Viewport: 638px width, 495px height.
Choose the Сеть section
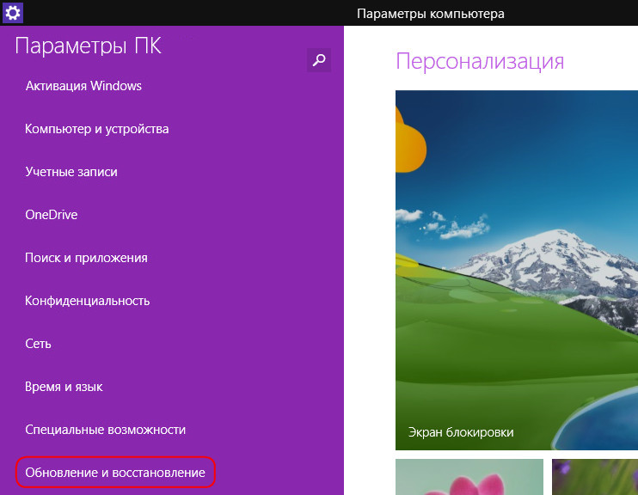click(38, 344)
